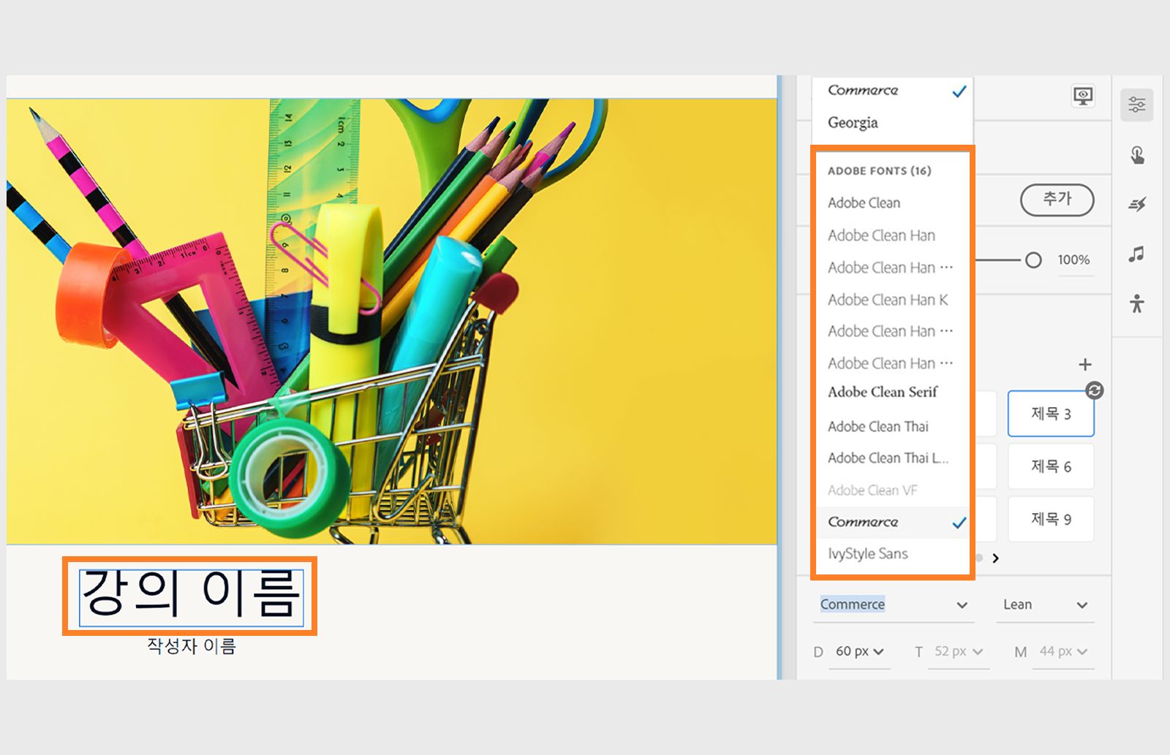The width and height of the screenshot is (1170, 755).
Task: Apply the 제목 9 text preset
Action: click(x=1051, y=519)
